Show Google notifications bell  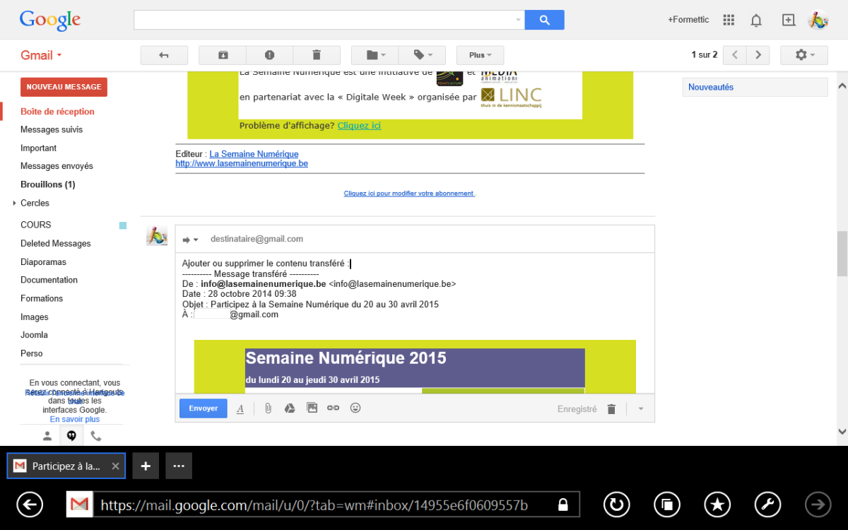(x=756, y=20)
